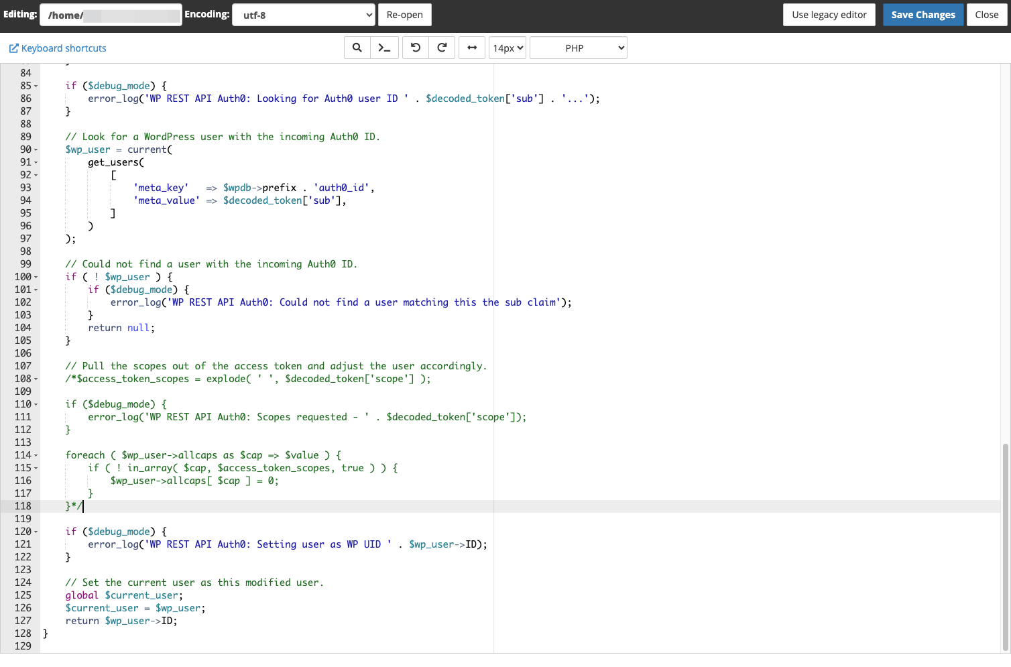Viewport: 1011px width, 667px height.
Task: Fold the debug block at line 120
Action: (x=36, y=532)
